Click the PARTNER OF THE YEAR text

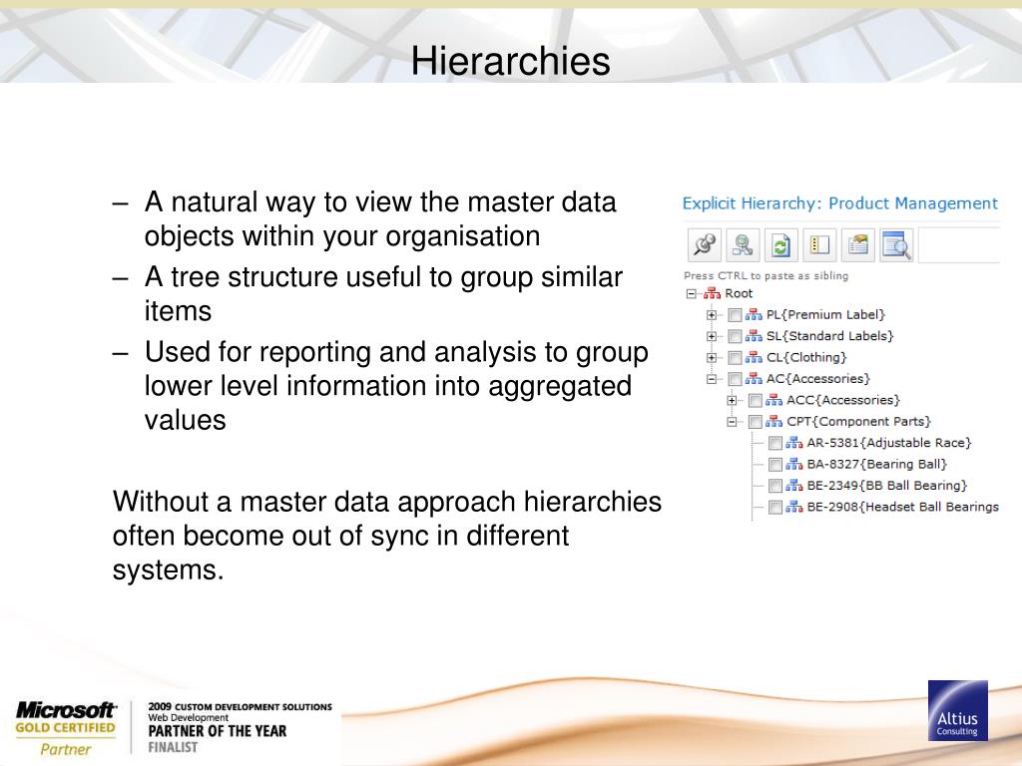(x=217, y=731)
